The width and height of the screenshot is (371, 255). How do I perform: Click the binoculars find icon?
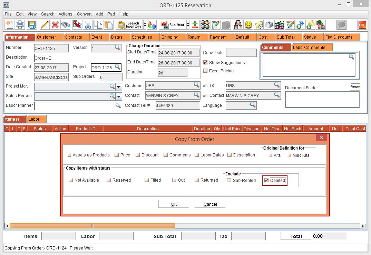pos(66,25)
